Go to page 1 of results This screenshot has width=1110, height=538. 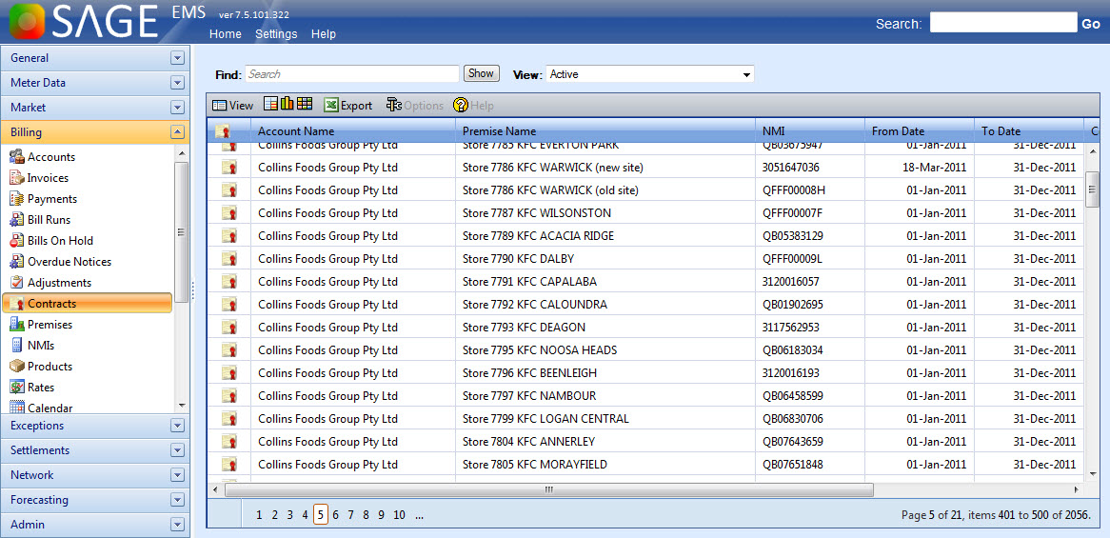(x=259, y=515)
